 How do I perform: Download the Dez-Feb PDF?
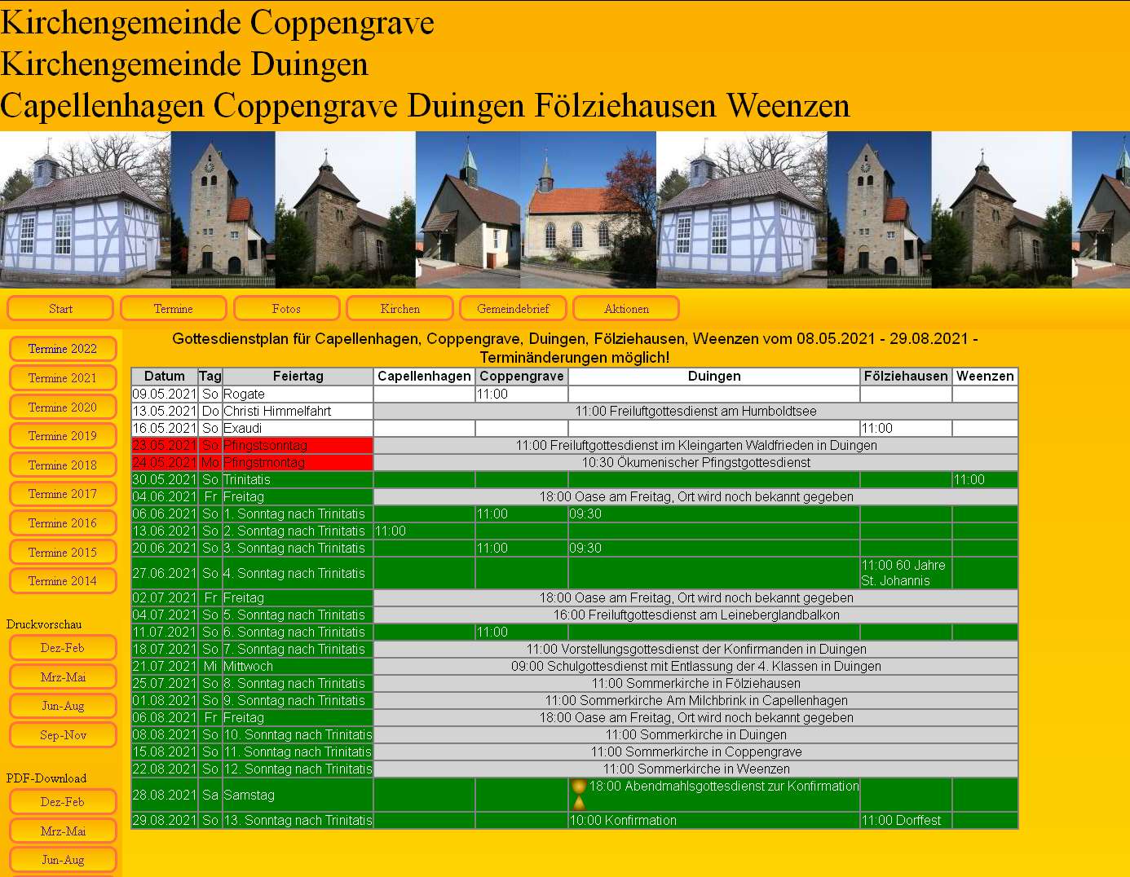[x=63, y=801]
